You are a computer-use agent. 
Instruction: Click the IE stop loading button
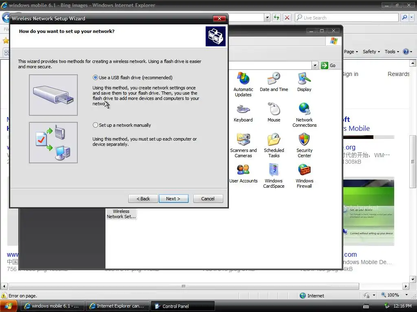tap(287, 18)
